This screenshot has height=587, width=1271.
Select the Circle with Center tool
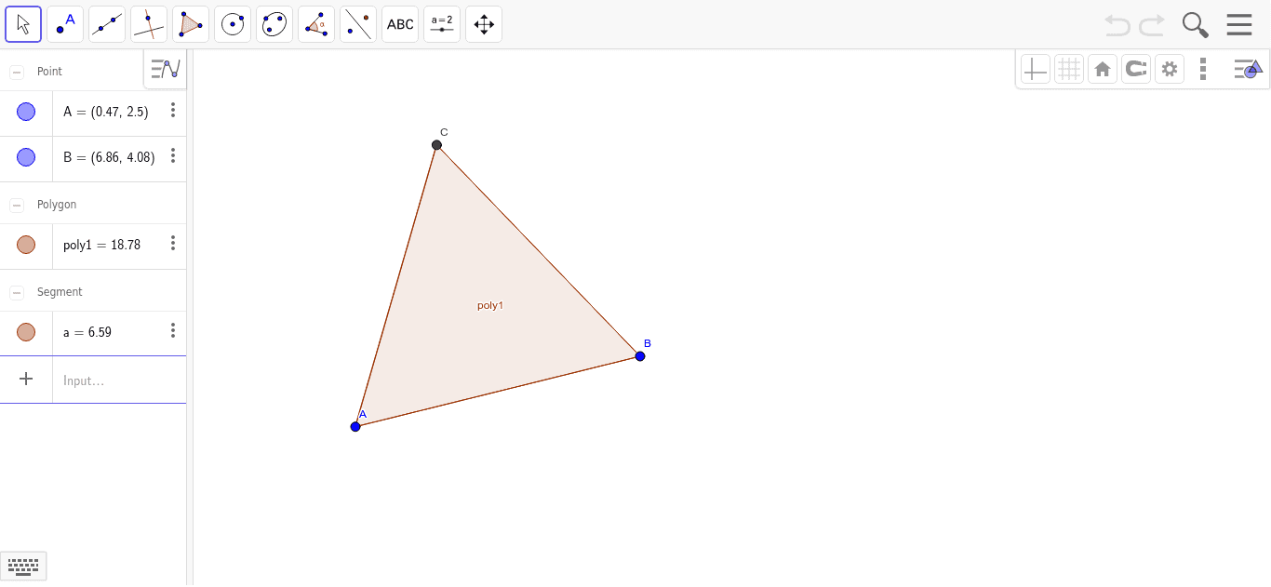tap(233, 24)
